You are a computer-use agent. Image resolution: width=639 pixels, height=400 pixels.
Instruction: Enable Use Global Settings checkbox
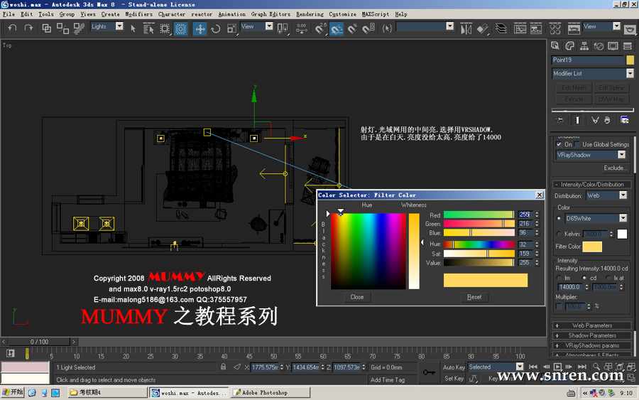pos(577,144)
